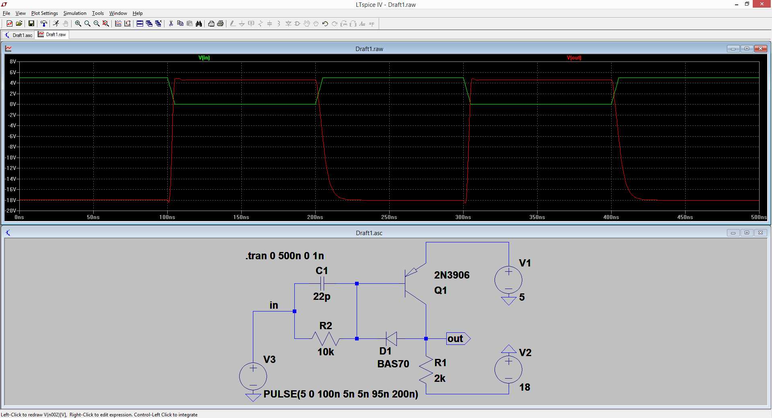Open the Simulation menu
This screenshot has height=418, width=772.
coord(75,13)
